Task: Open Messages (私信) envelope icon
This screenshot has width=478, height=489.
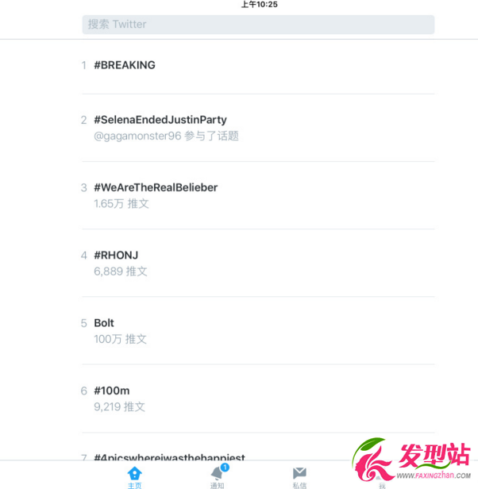Action: point(299,473)
